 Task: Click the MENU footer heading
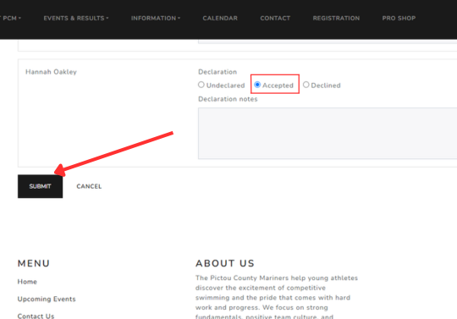tap(34, 263)
